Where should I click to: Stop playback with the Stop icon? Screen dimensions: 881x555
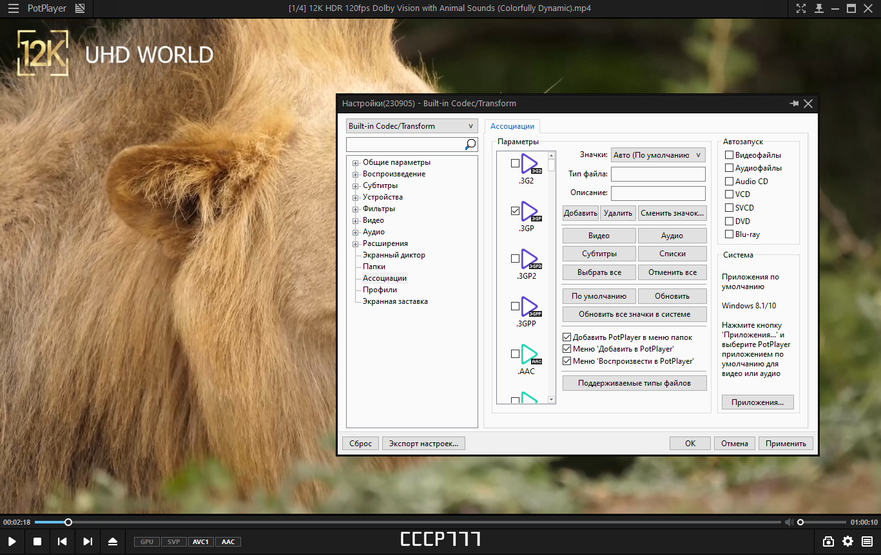click(37, 541)
